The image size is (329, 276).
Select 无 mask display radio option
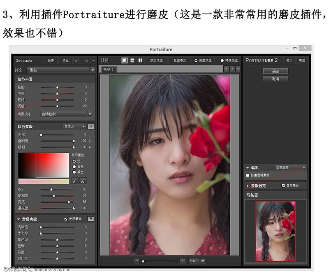74,161
